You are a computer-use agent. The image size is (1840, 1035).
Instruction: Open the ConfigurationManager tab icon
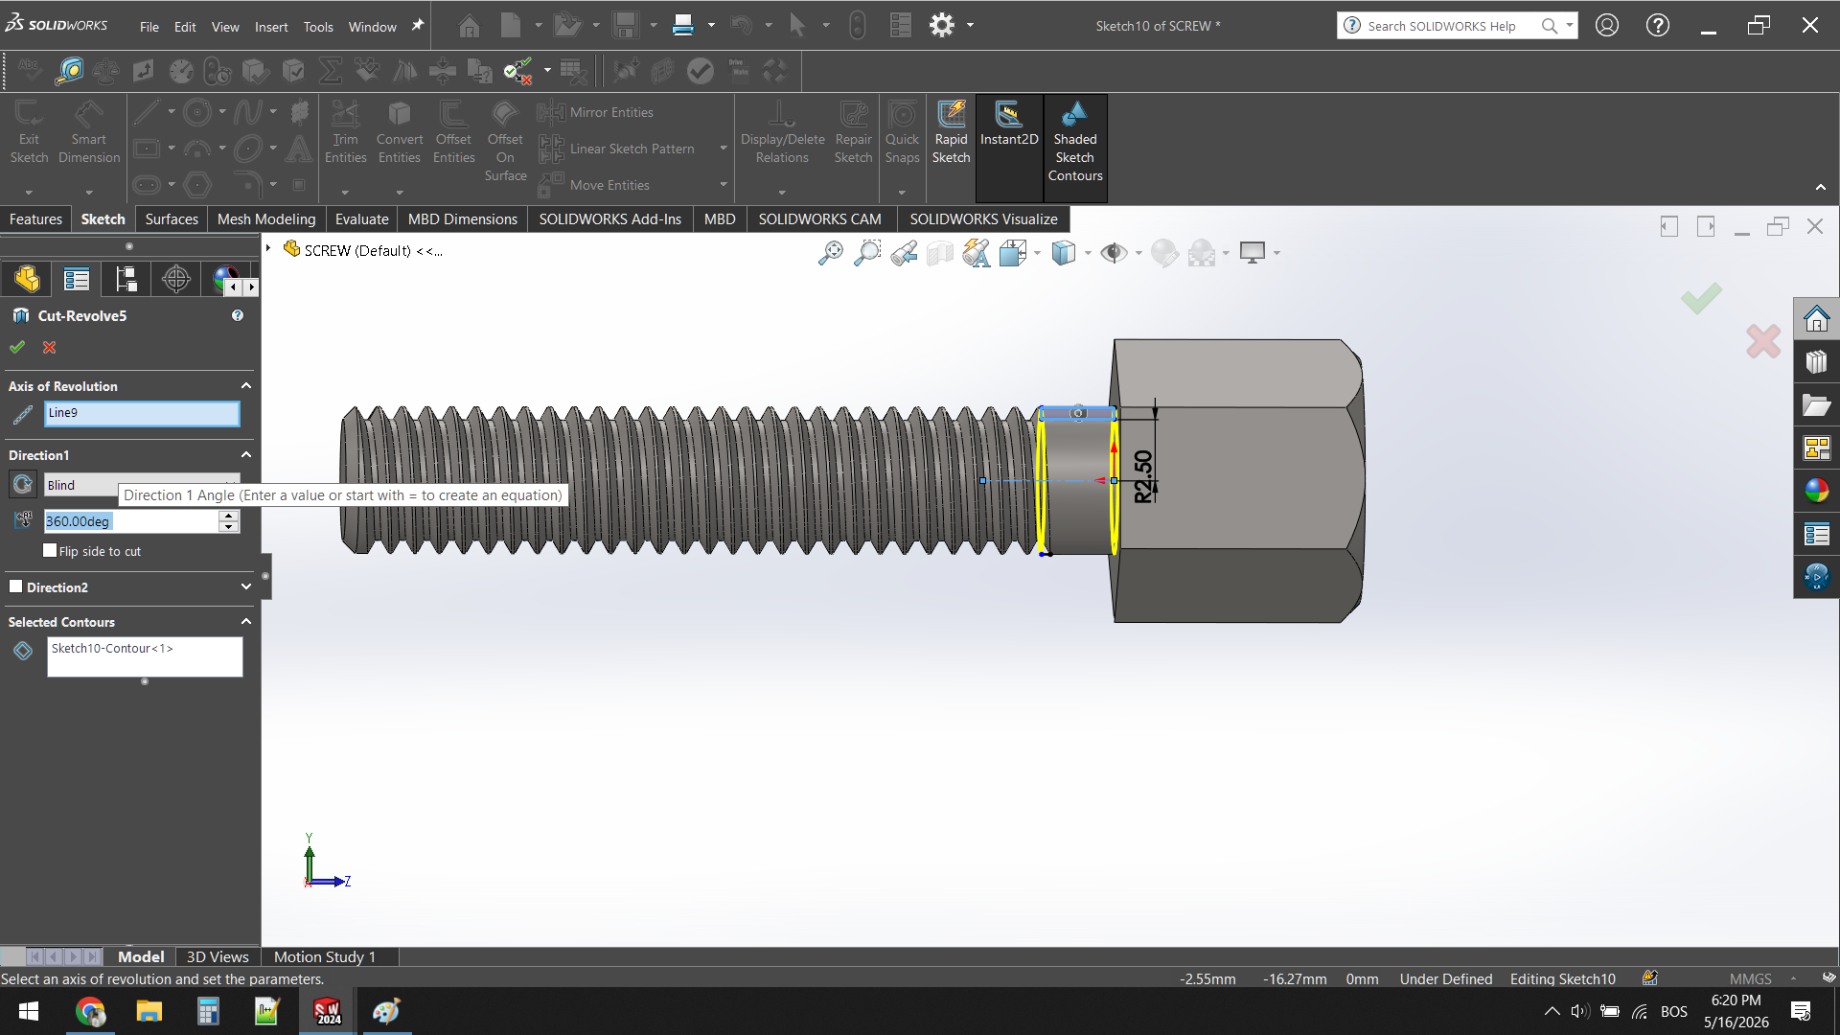pyautogui.click(x=126, y=279)
